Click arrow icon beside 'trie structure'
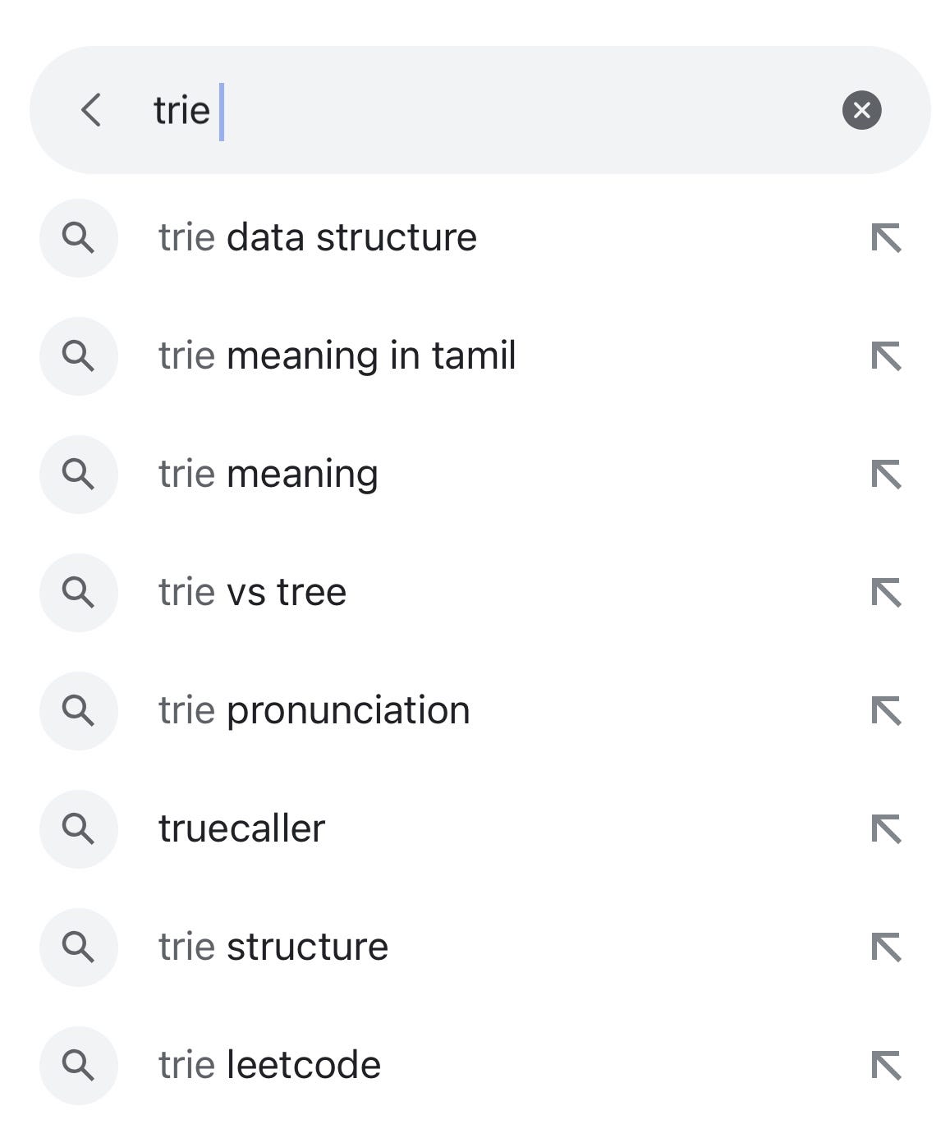The height and width of the screenshot is (1138, 950). pyautogui.click(x=886, y=948)
